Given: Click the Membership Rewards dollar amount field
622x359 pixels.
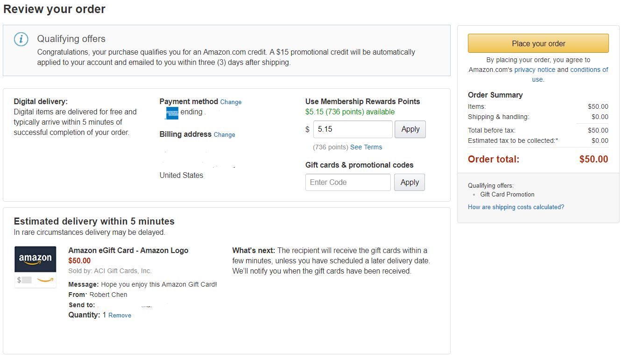Looking at the screenshot, I should coord(353,129).
